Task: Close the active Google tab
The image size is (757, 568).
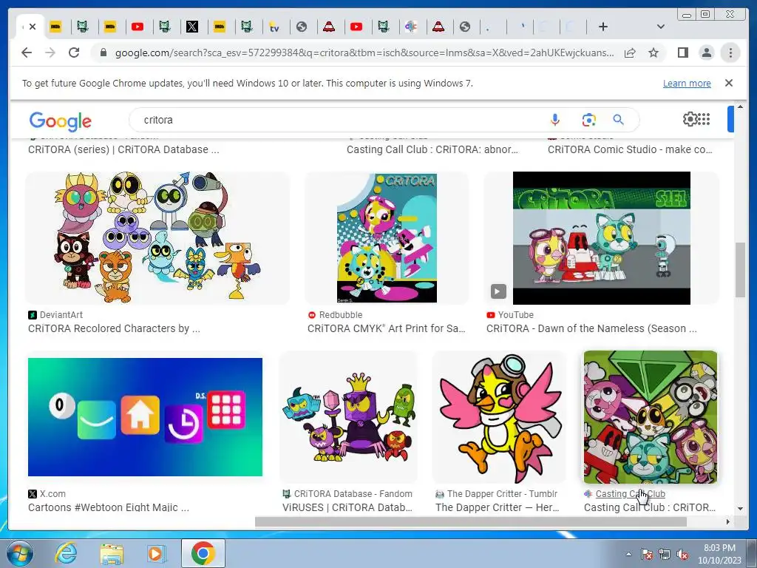Action: point(33,27)
